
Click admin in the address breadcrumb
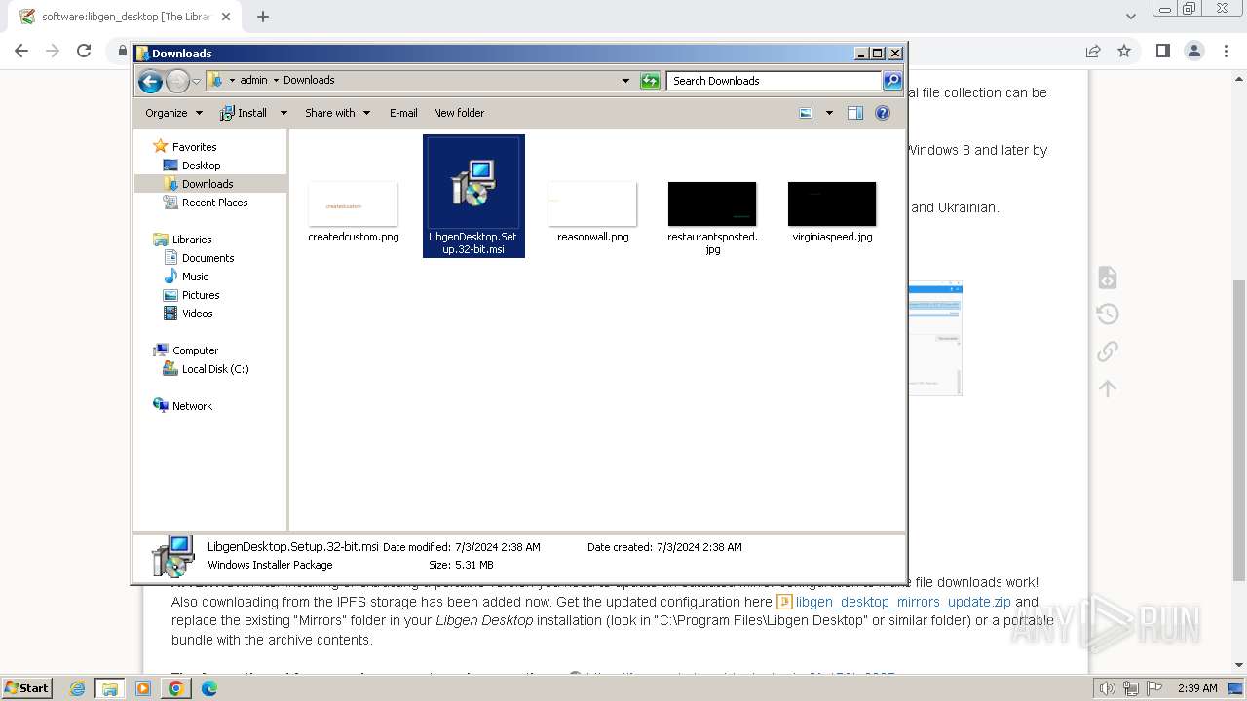pos(253,81)
